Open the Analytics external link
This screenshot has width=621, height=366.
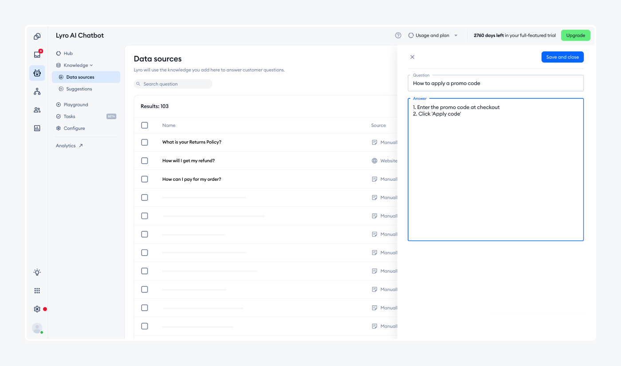pyautogui.click(x=69, y=146)
